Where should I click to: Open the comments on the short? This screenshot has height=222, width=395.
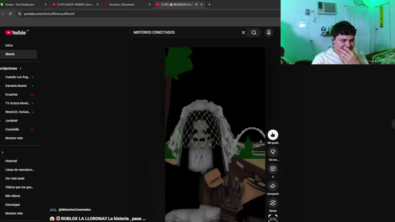tap(273, 169)
